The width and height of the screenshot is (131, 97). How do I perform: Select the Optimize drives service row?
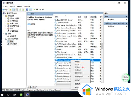point(78,23)
